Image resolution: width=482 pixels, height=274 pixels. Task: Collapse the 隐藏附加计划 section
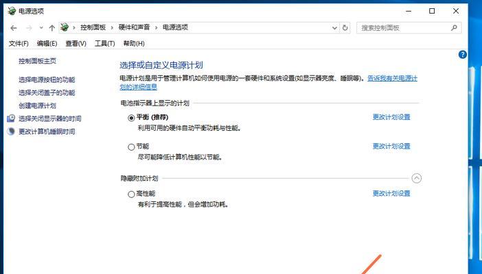[x=417, y=178]
